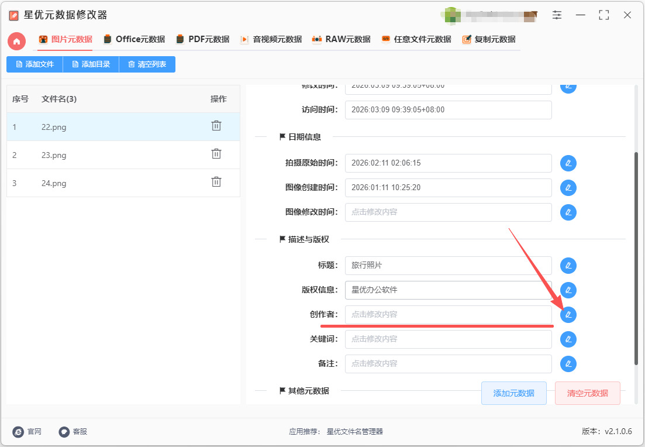Toggle fullscreen with the title bar icon

[x=604, y=15]
